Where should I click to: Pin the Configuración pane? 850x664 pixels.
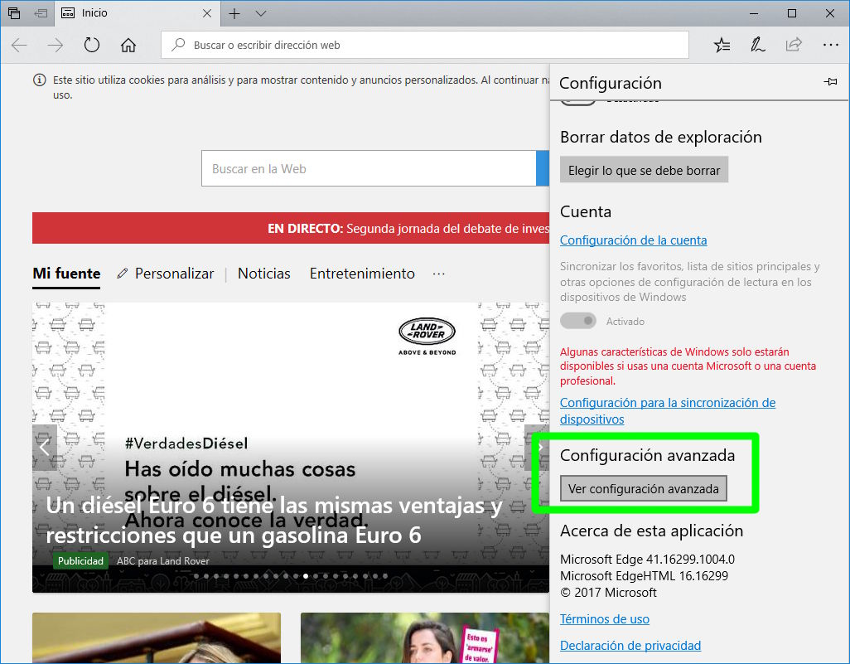[x=830, y=82]
